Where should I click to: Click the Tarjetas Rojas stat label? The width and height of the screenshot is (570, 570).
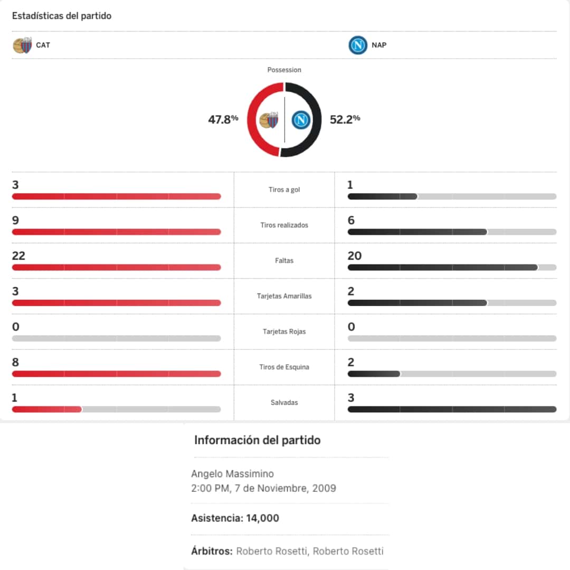(284, 332)
